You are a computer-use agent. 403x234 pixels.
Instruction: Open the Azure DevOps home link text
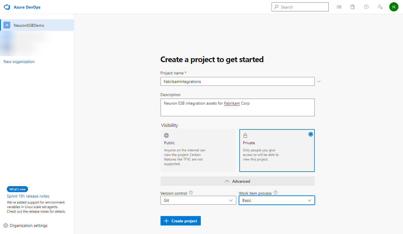click(27, 7)
